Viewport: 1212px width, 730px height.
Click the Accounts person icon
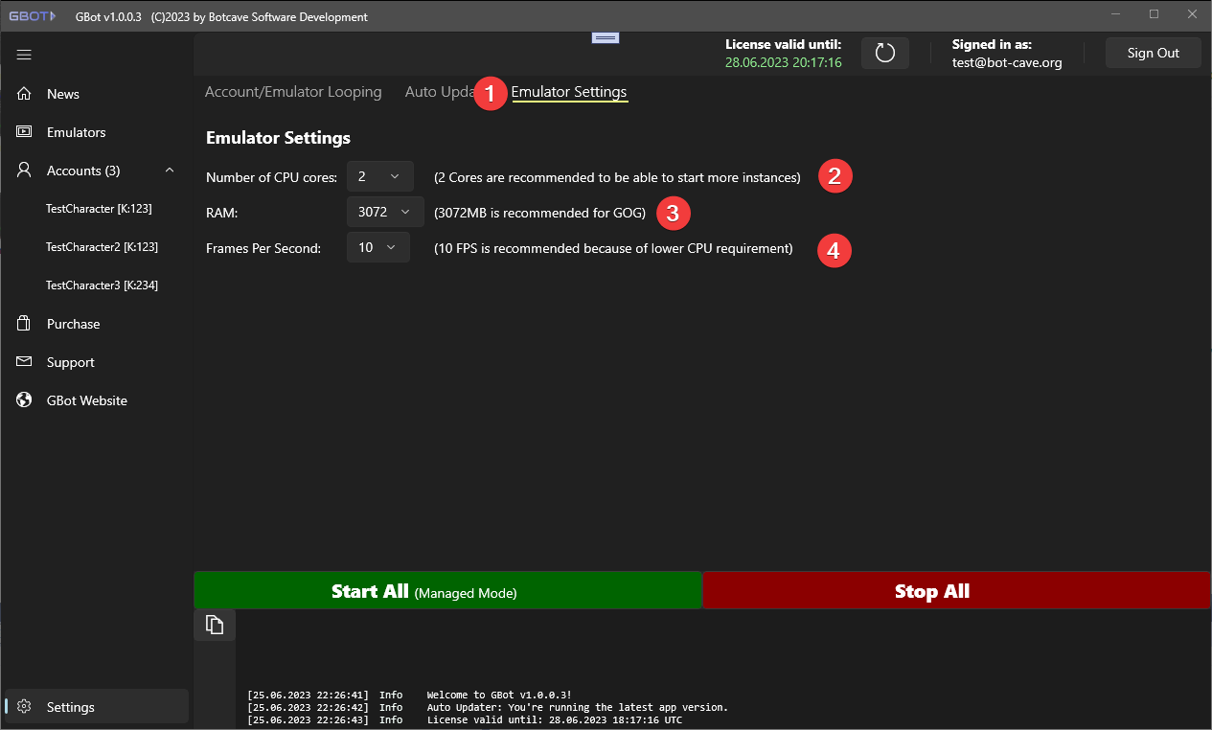coord(25,171)
